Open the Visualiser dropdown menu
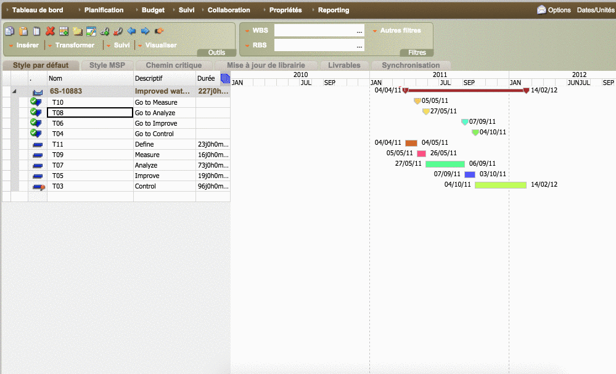 (157, 45)
